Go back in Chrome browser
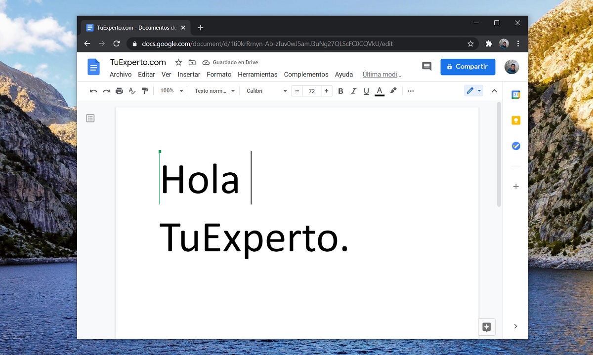 (x=87, y=43)
